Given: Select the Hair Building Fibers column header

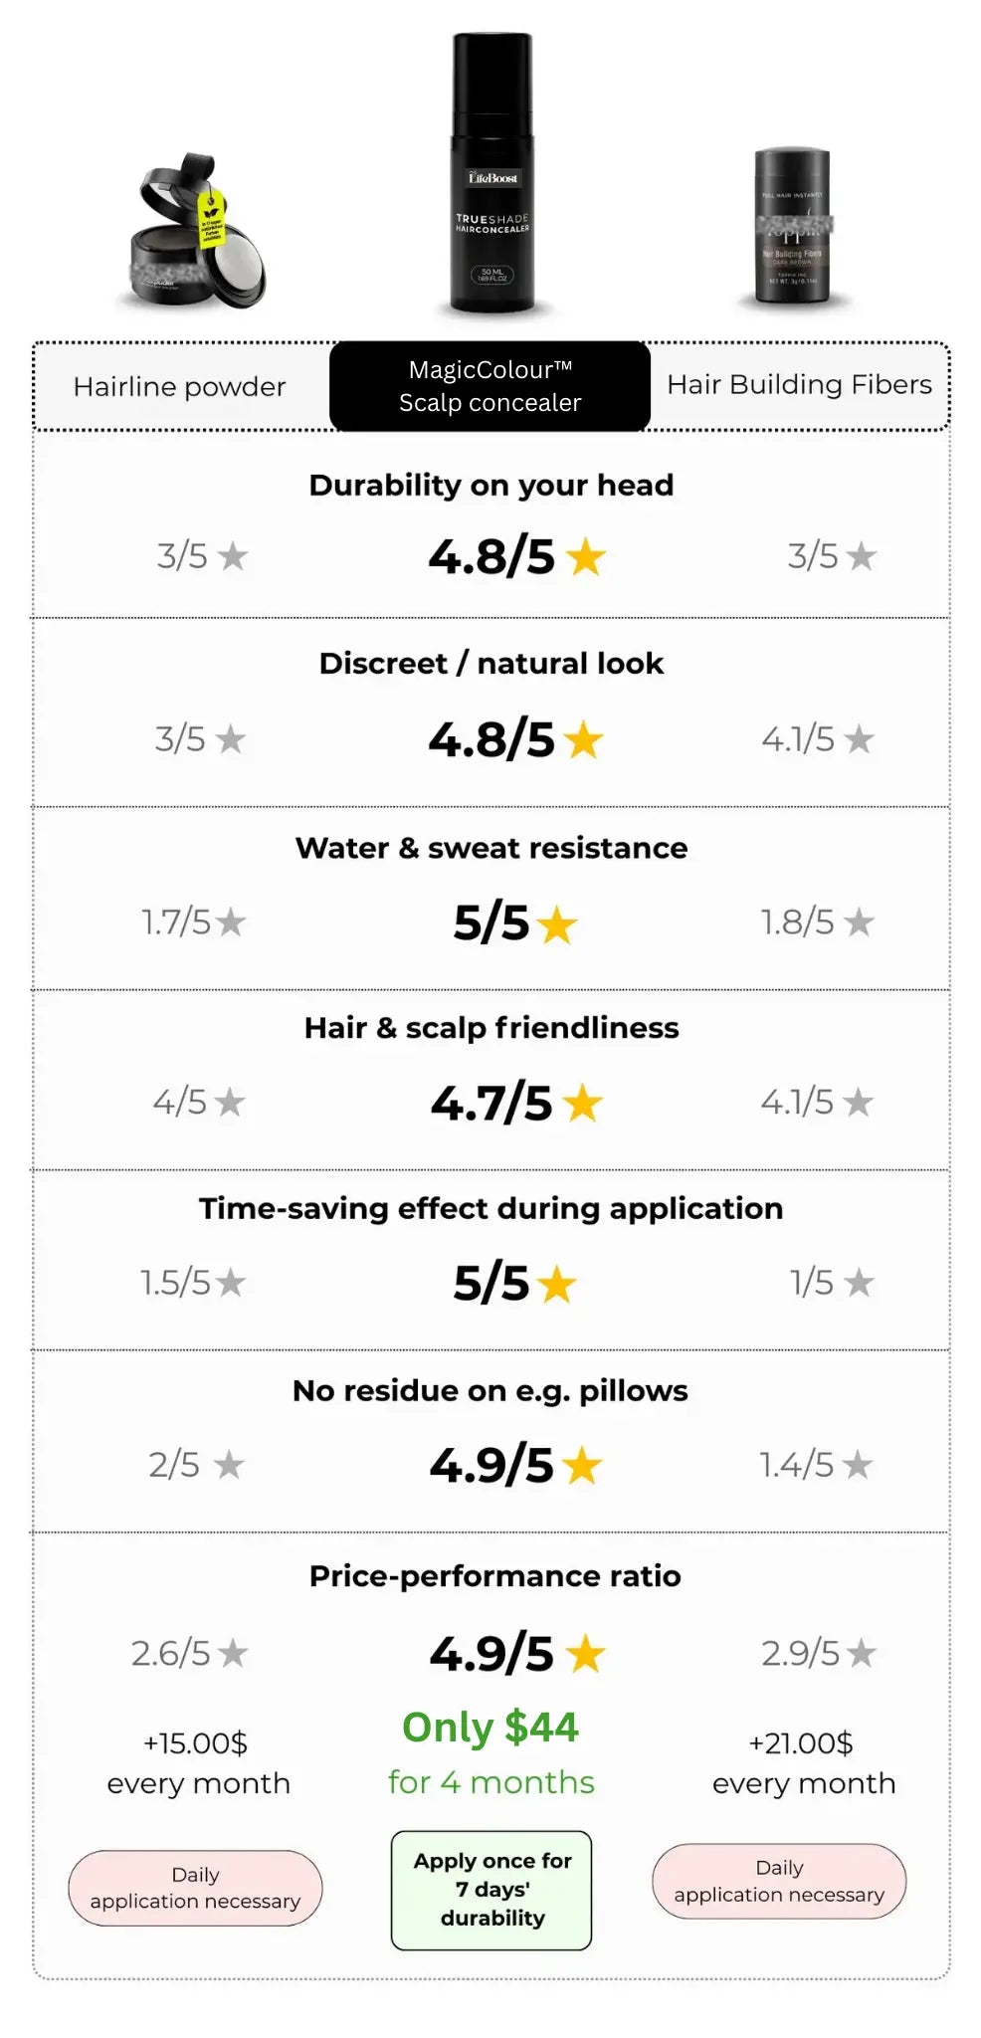Looking at the screenshot, I should coord(799,385).
